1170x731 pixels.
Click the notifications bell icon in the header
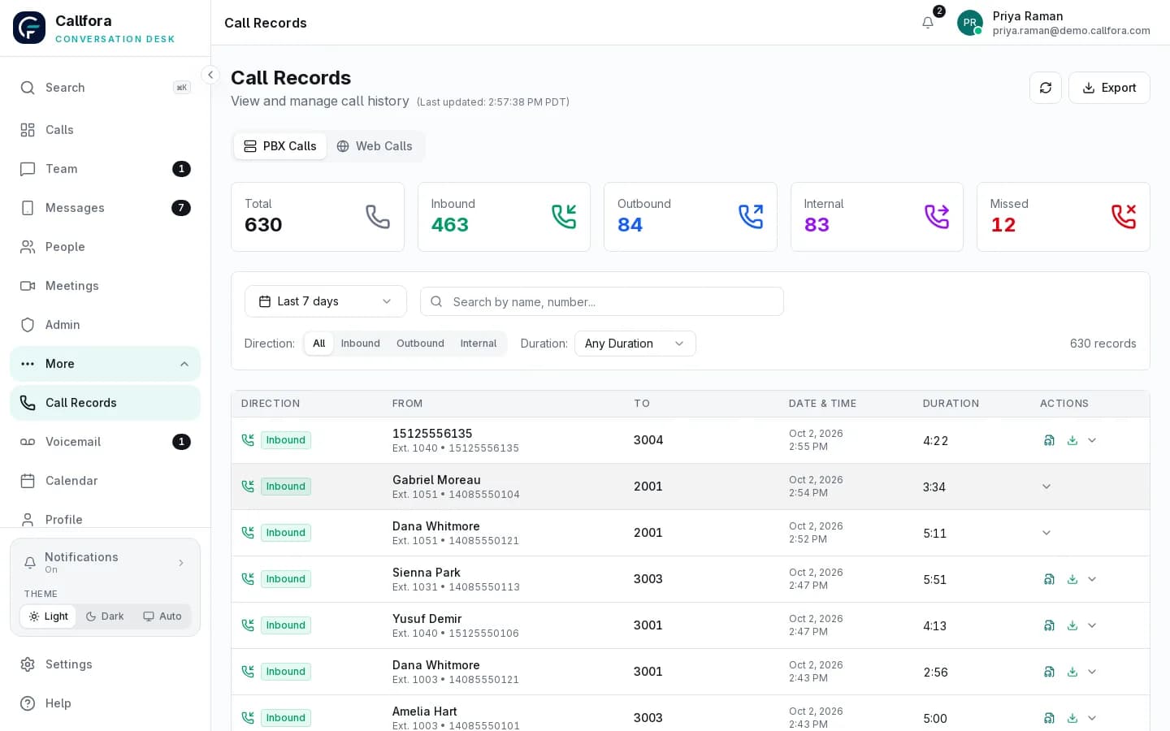pyautogui.click(x=928, y=23)
